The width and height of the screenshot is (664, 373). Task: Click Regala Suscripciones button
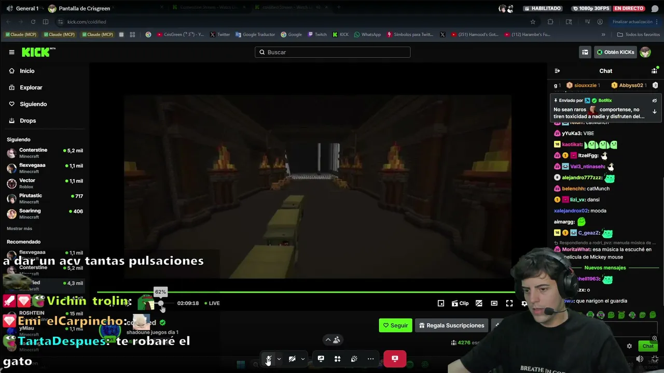451,325
